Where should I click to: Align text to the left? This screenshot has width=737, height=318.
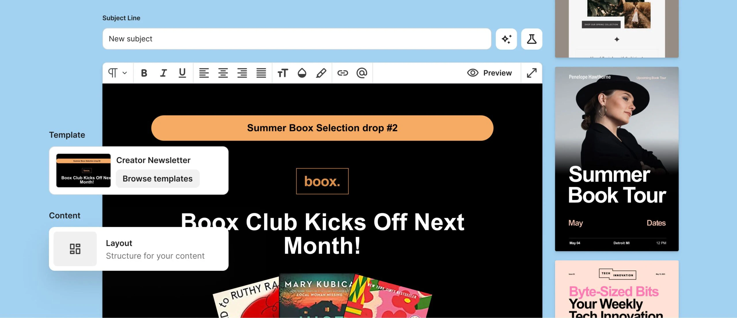[x=204, y=73]
